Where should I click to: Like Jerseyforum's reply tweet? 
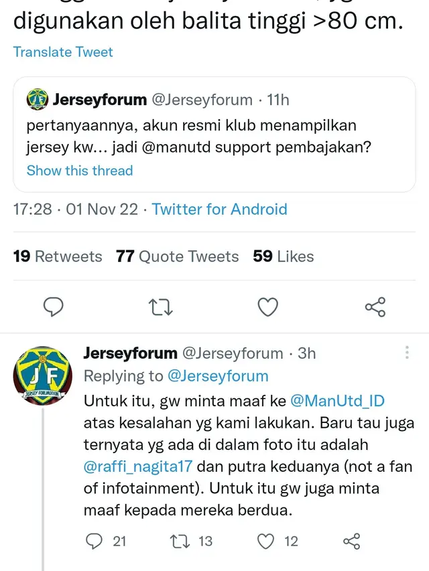coord(267,542)
